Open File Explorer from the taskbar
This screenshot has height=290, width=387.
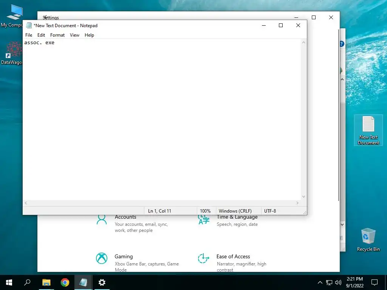click(x=46, y=282)
